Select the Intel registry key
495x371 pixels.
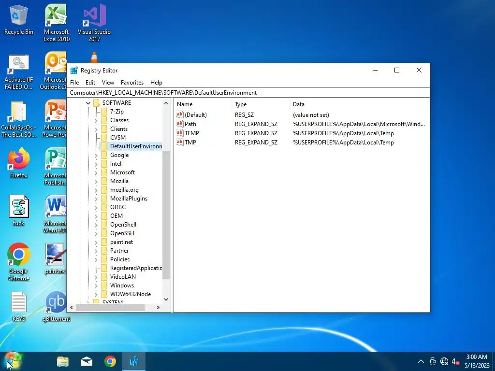coord(116,164)
